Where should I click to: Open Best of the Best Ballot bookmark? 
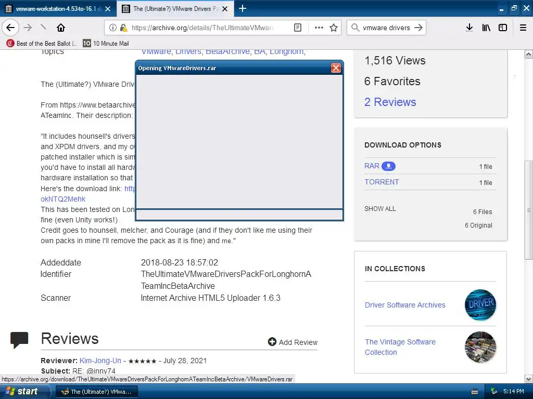click(x=42, y=44)
